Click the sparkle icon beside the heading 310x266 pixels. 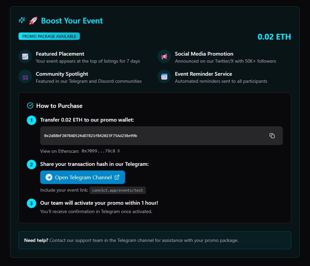click(x=22, y=20)
